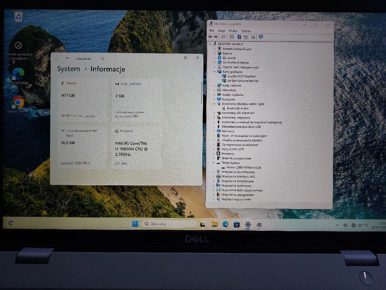The image size is (386, 290).
Task: Select Urządzenia biometryczne entry
Action: (235, 172)
